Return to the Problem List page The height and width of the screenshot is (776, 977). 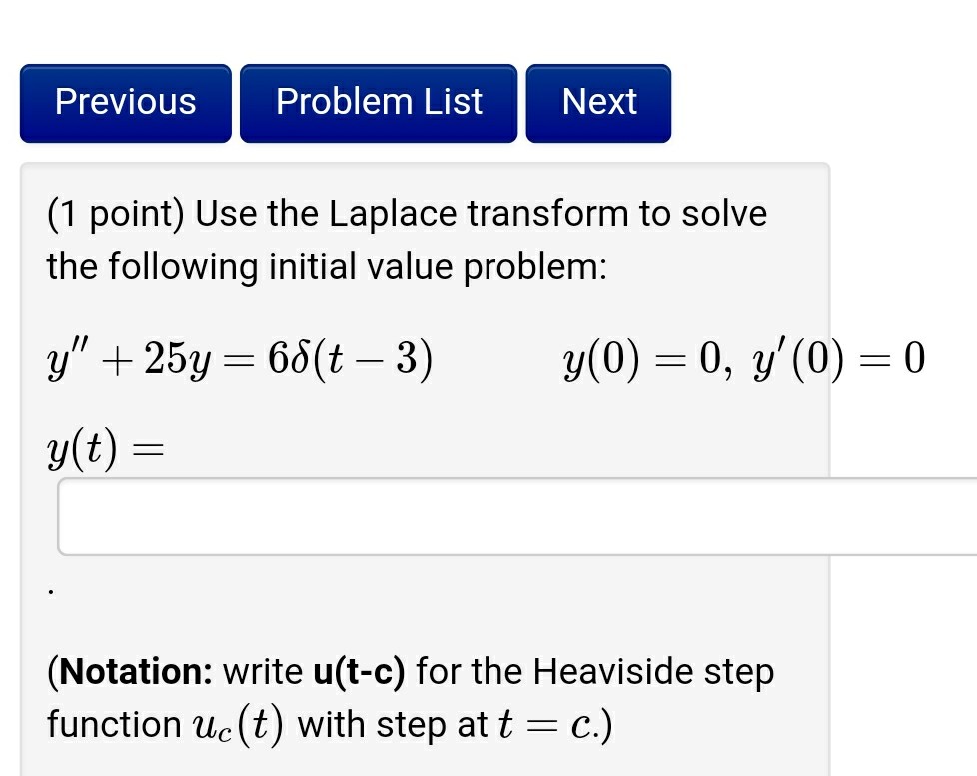pyautogui.click(x=379, y=101)
